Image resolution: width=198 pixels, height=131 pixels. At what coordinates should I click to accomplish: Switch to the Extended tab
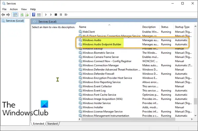[x=38, y=124]
